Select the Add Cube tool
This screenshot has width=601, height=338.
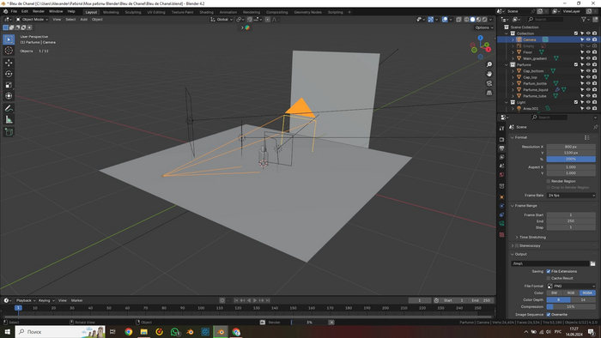pos(9,132)
